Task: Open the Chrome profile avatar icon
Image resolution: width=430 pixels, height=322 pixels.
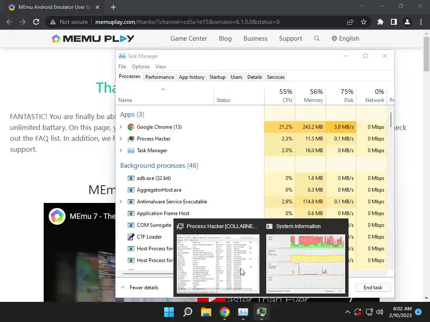Action: (x=407, y=22)
